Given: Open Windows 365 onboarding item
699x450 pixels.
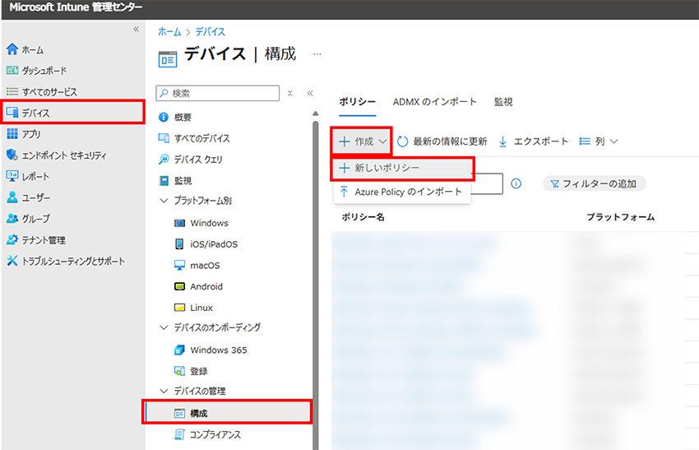Looking at the screenshot, I should tap(210, 350).
